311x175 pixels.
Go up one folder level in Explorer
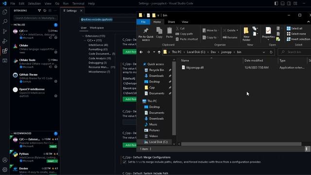point(159,52)
